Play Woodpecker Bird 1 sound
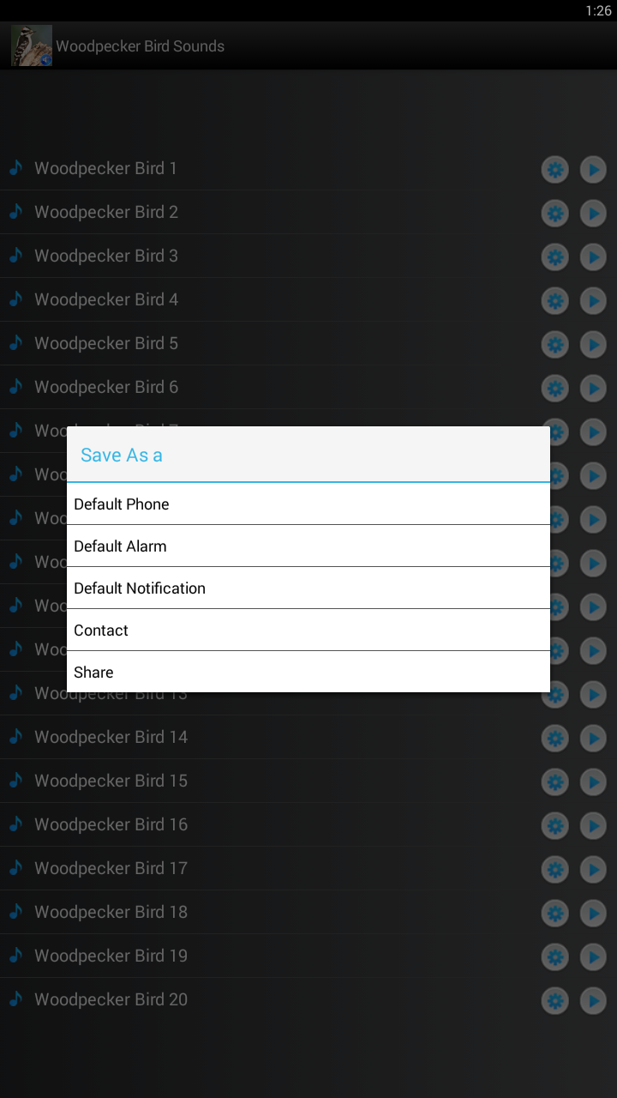The width and height of the screenshot is (617, 1098). click(x=593, y=170)
